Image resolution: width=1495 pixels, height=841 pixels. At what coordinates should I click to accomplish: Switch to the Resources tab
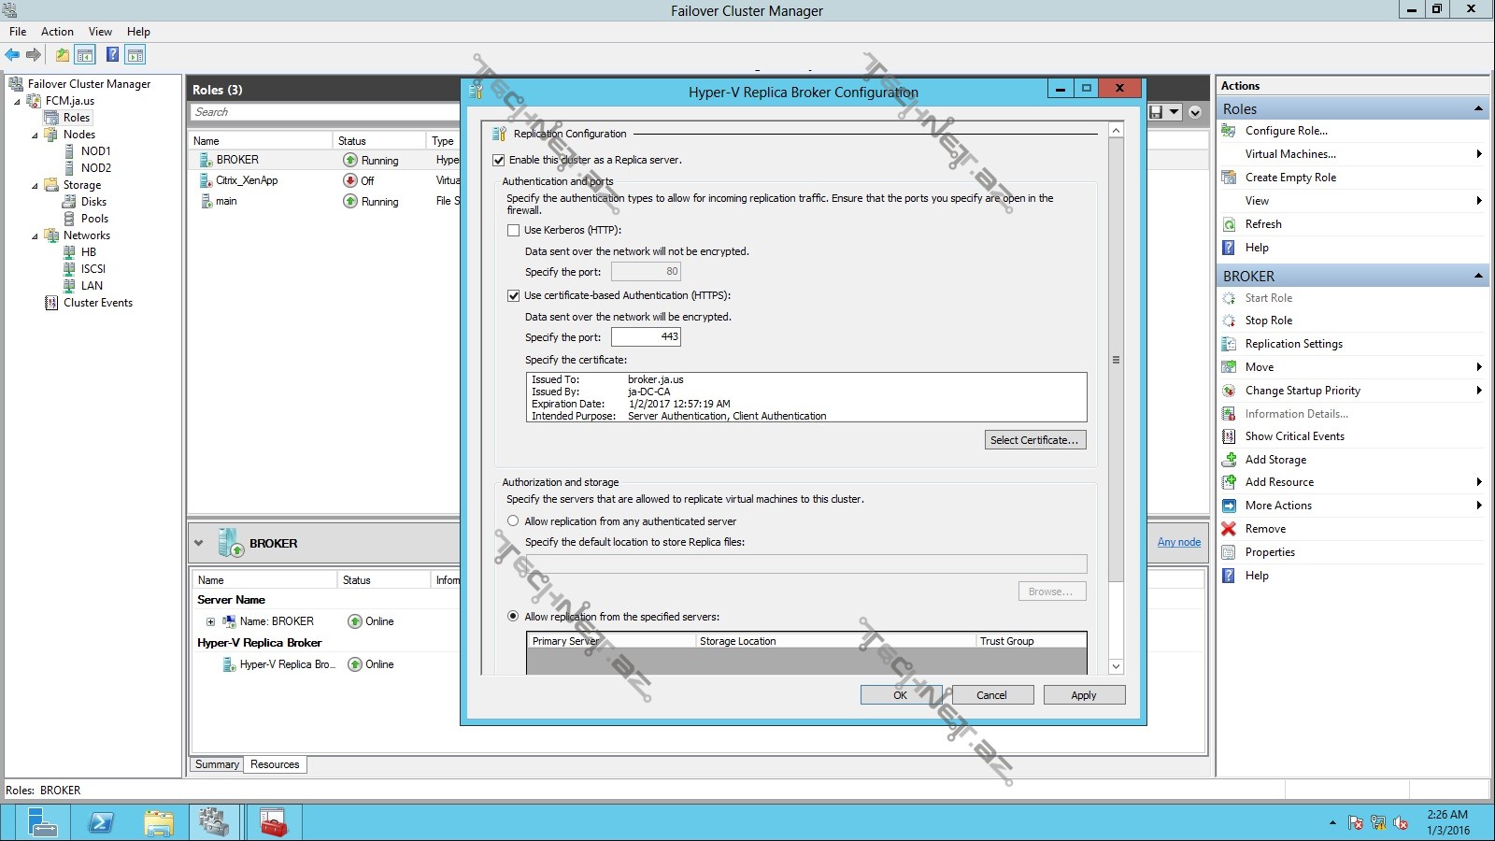tap(275, 764)
